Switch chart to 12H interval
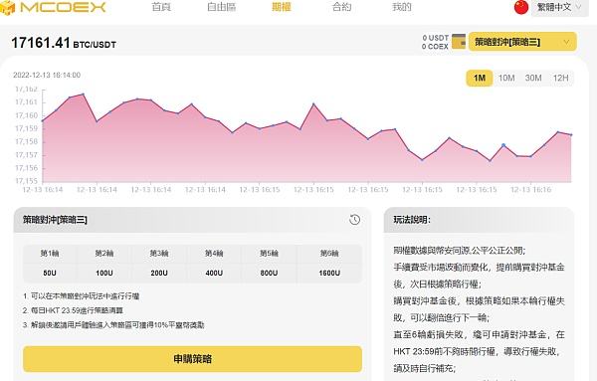The height and width of the screenshot is (381, 597). click(560, 78)
